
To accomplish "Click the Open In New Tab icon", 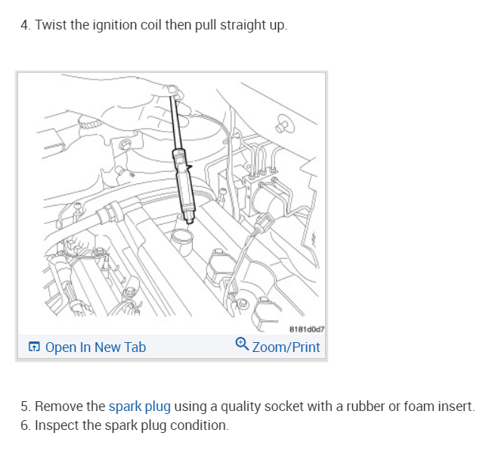I will coord(33,347).
